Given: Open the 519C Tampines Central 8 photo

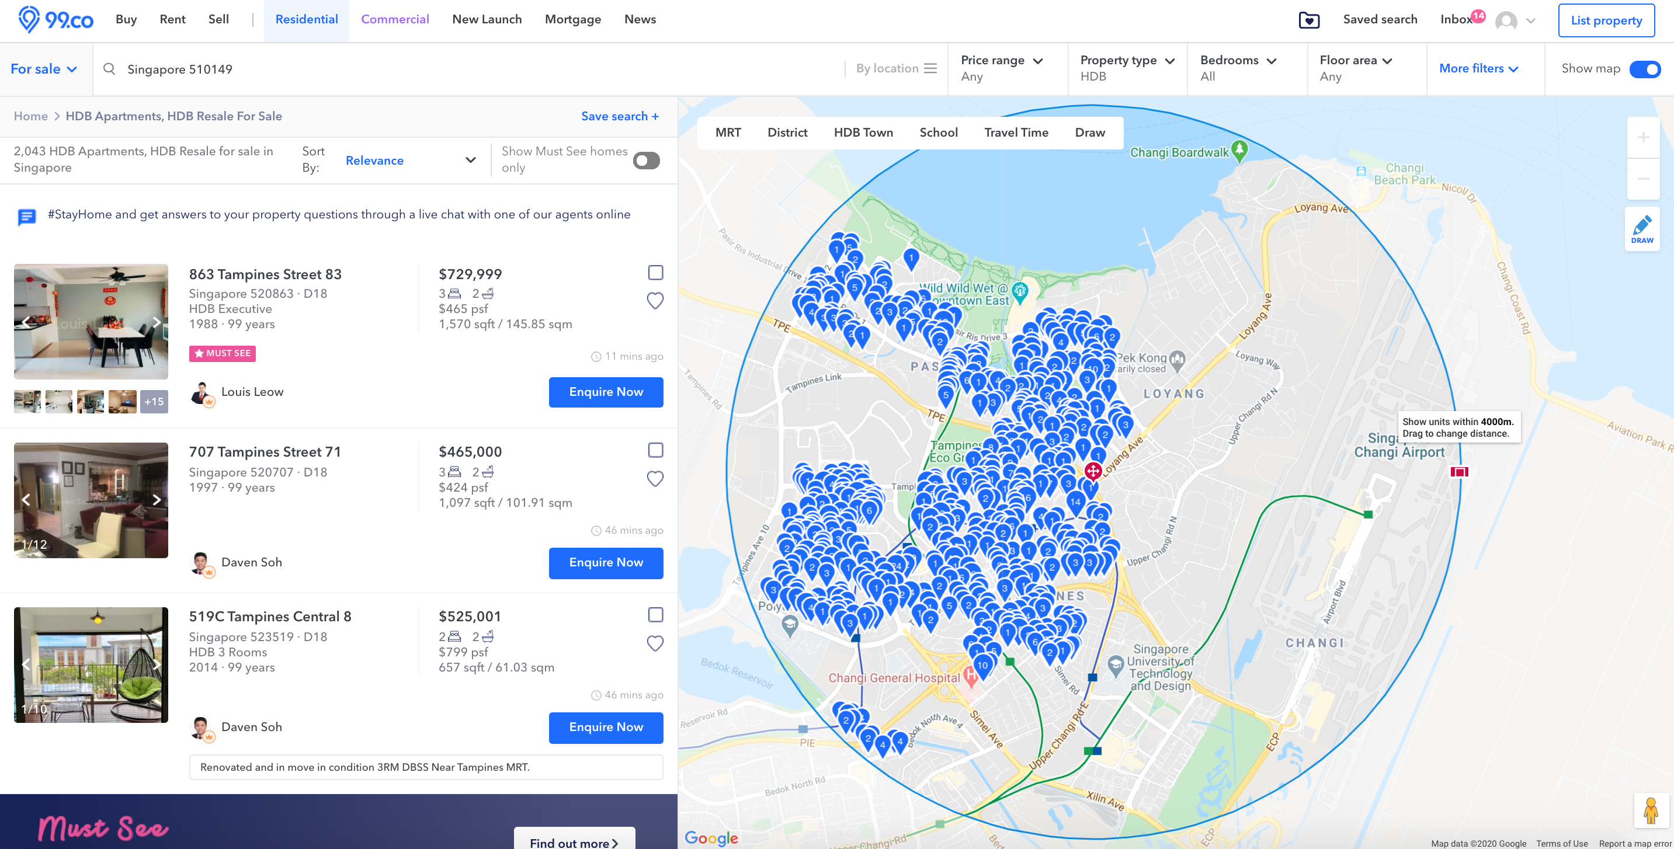Looking at the screenshot, I should click(x=91, y=664).
